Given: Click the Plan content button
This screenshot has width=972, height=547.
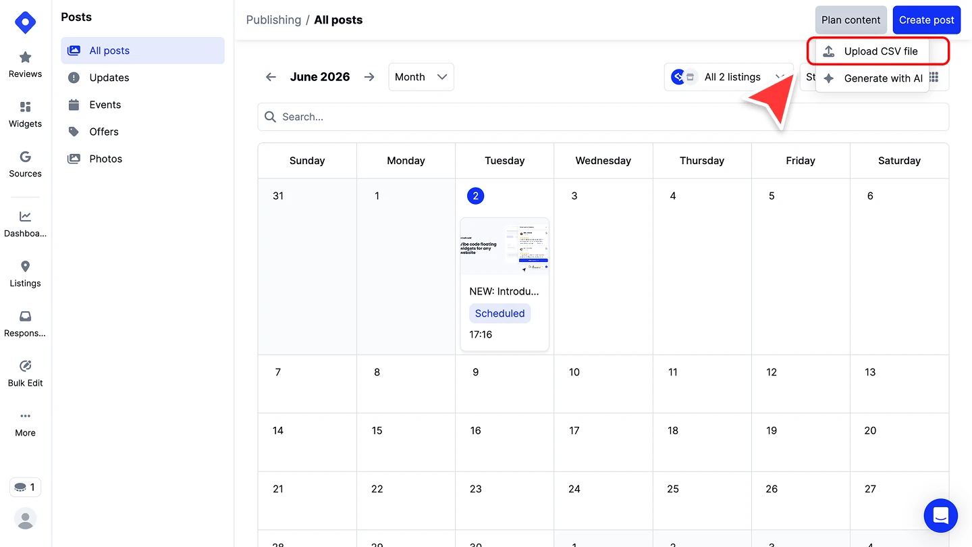Looking at the screenshot, I should (x=850, y=20).
